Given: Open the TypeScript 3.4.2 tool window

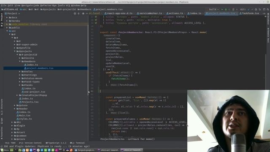Looking at the screenshot, I should pos(56,143).
